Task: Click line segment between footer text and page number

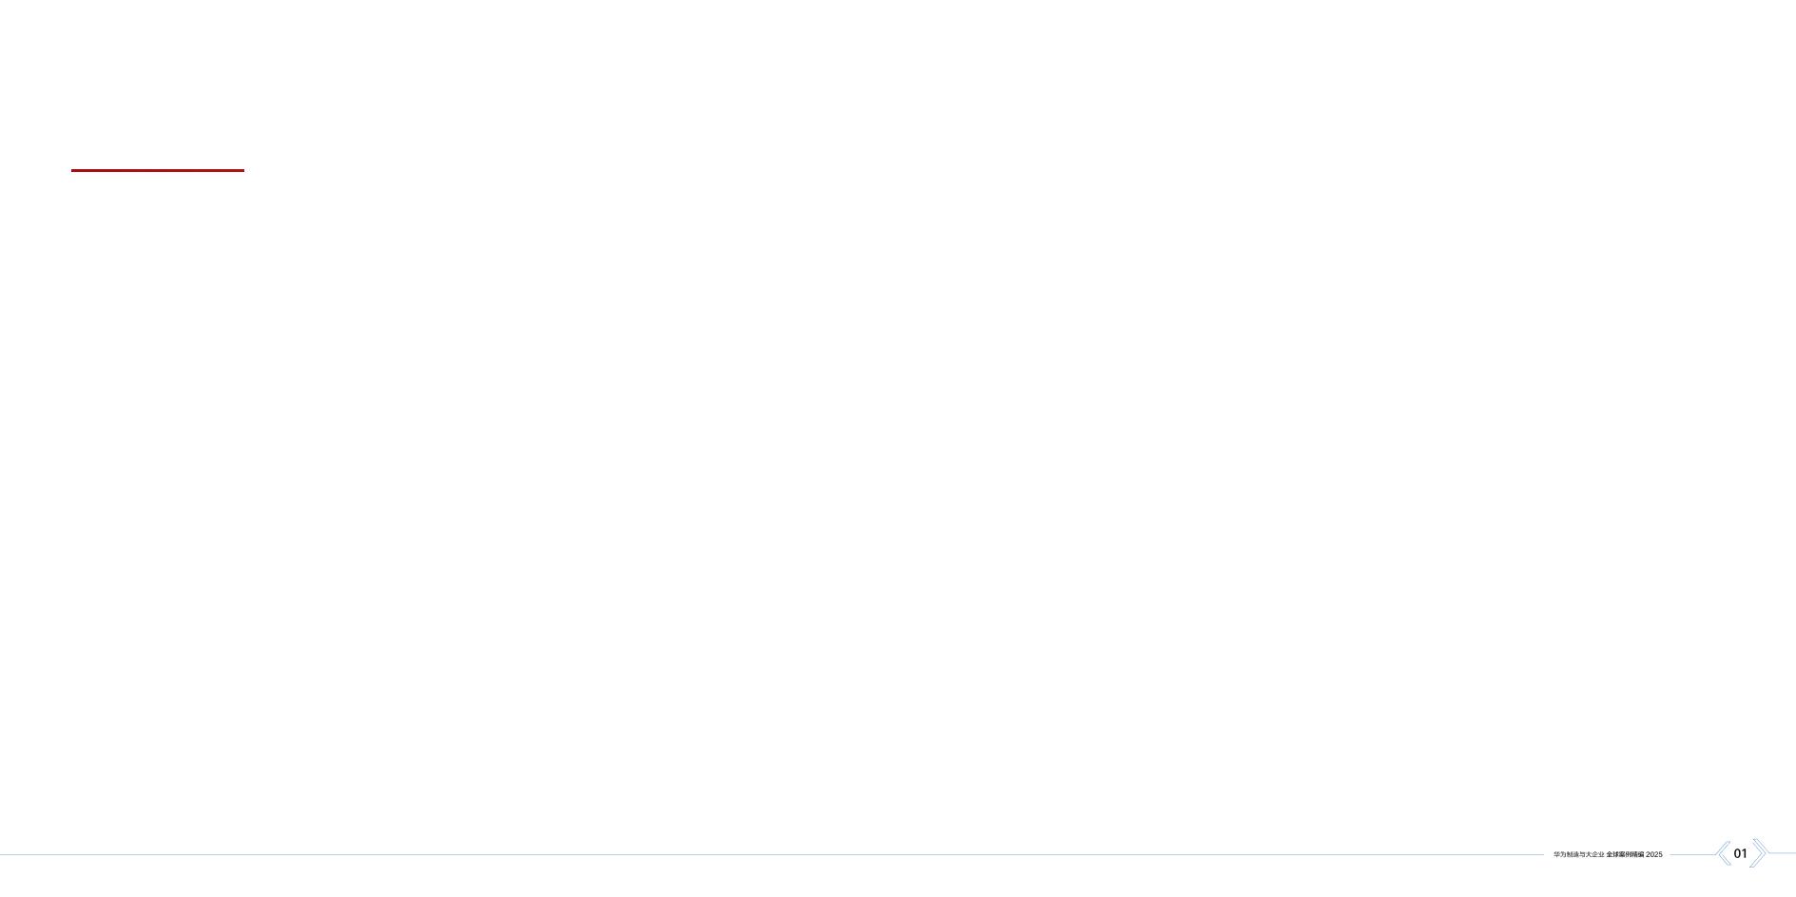Action: (x=1692, y=854)
